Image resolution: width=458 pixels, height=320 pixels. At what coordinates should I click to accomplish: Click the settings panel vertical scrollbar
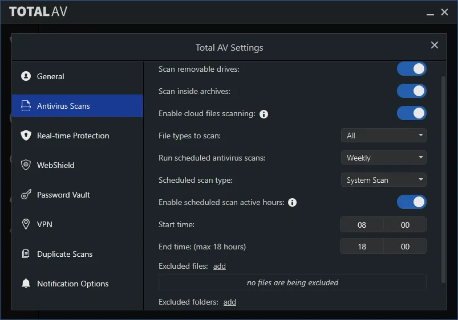[443, 179]
